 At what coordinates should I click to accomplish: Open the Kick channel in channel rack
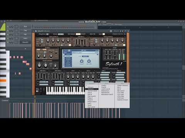25,26
